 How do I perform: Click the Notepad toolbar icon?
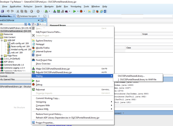[93, 11]
